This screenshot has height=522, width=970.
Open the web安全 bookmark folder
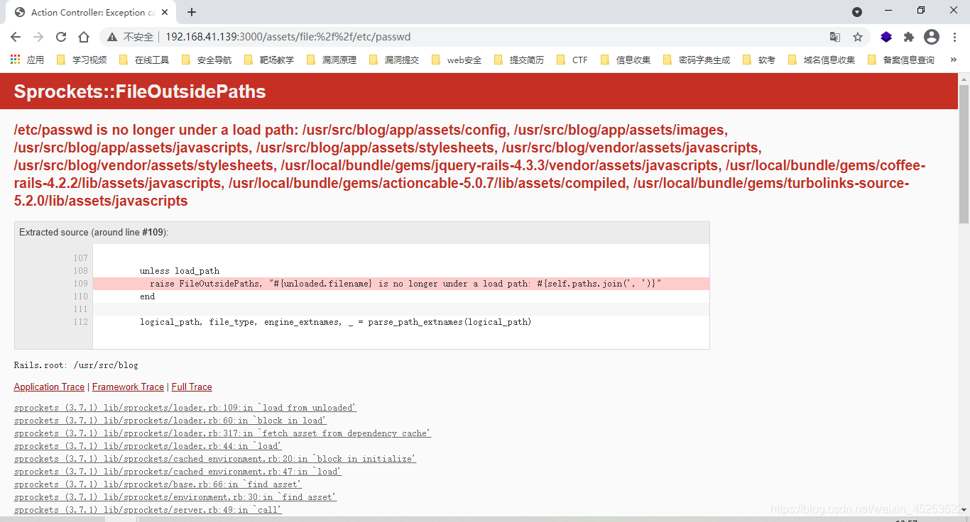point(457,60)
